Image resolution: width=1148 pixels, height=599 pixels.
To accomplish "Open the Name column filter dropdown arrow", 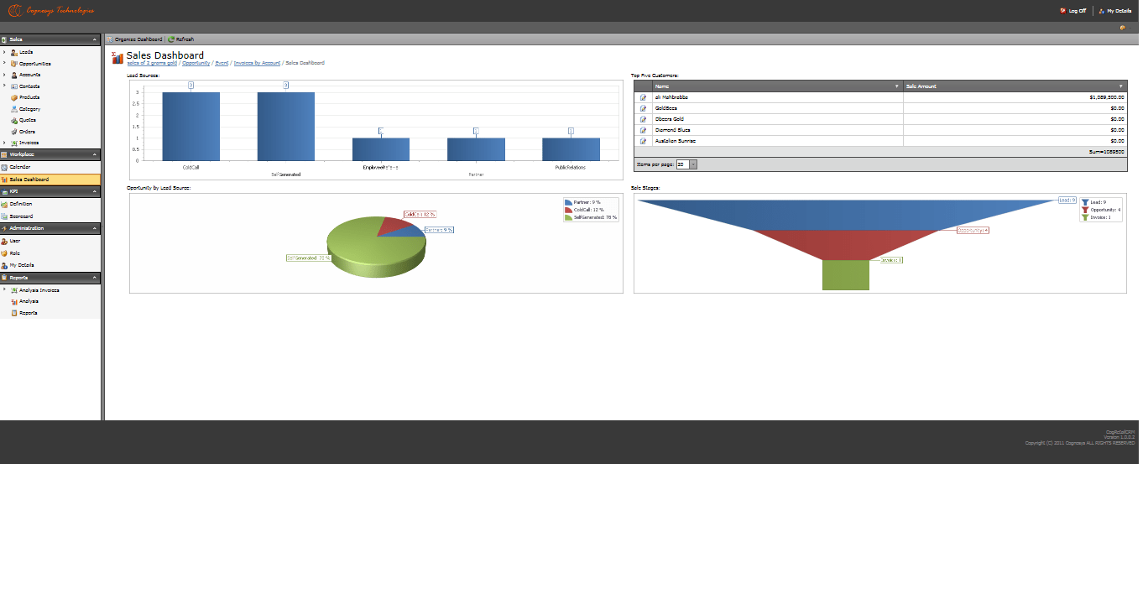I will [896, 86].
